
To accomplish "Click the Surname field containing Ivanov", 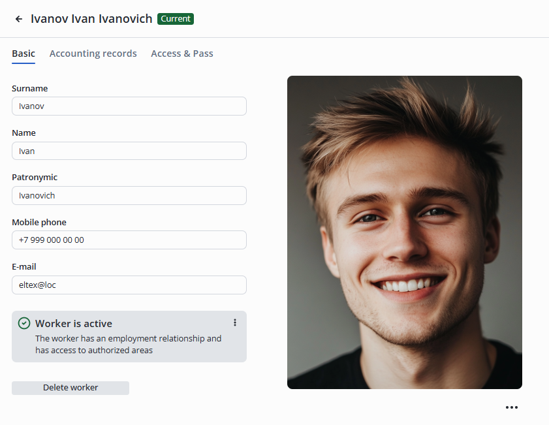I will (129, 106).
